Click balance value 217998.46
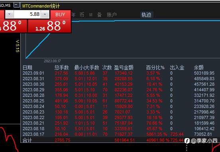 pos(204,112)
